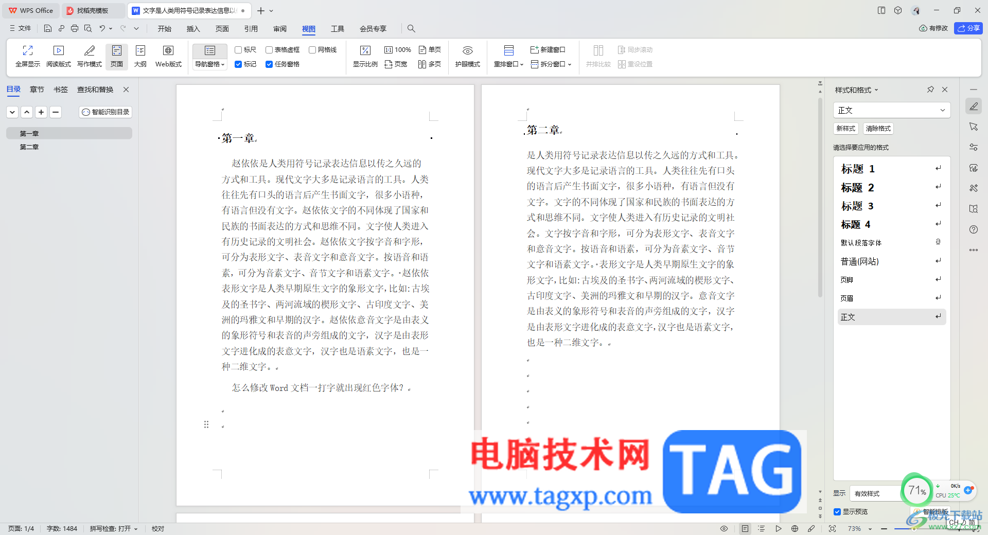
Task: Pin the Styles and Formatting pane
Action: [930, 90]
